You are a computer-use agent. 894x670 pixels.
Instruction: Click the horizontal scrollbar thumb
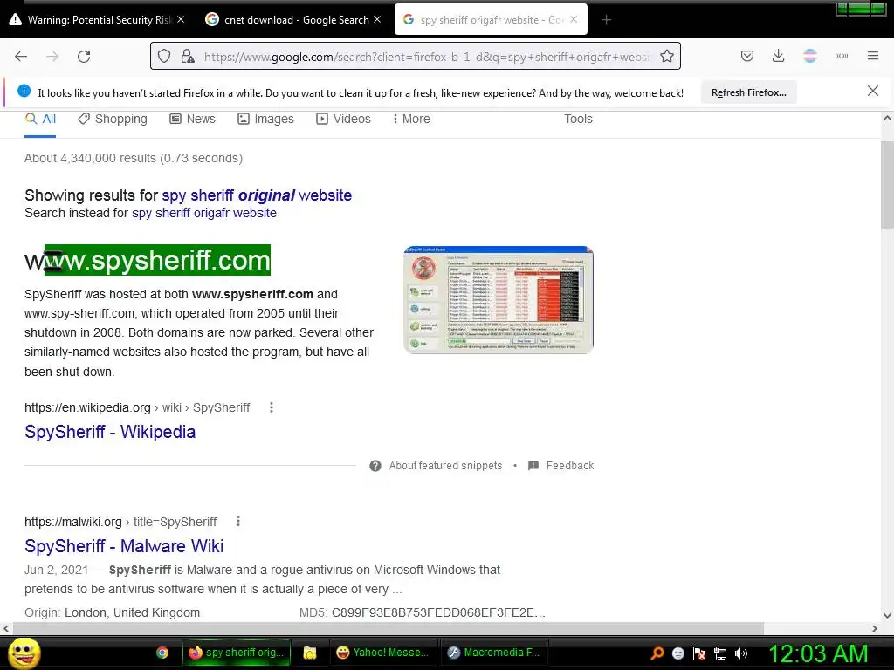tap(388, 628)
